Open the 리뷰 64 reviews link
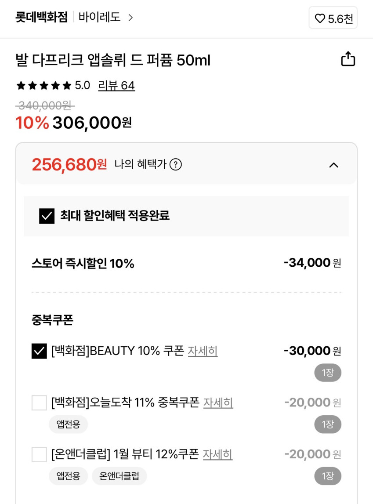 (x=116, y=86)
